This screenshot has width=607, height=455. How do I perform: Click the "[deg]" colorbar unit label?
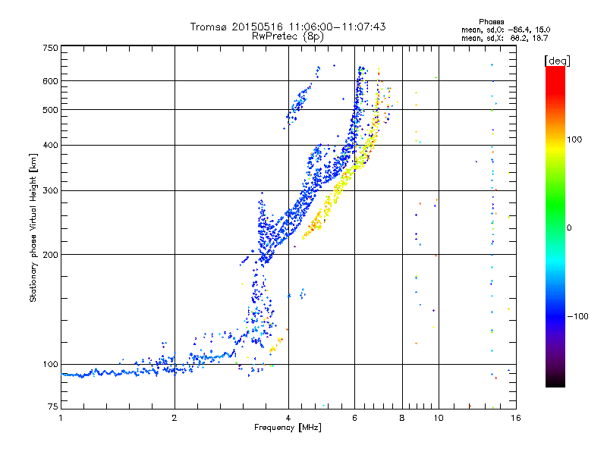point(557,61)
